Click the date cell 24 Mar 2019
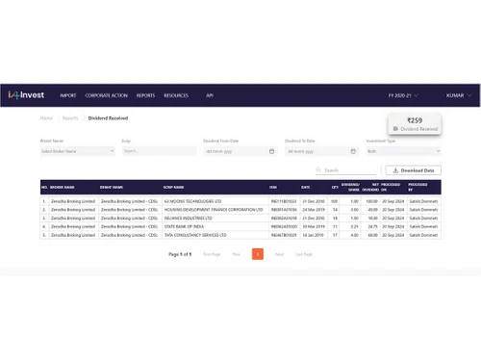Screen dimensions: 481x361 click(314, 210)
